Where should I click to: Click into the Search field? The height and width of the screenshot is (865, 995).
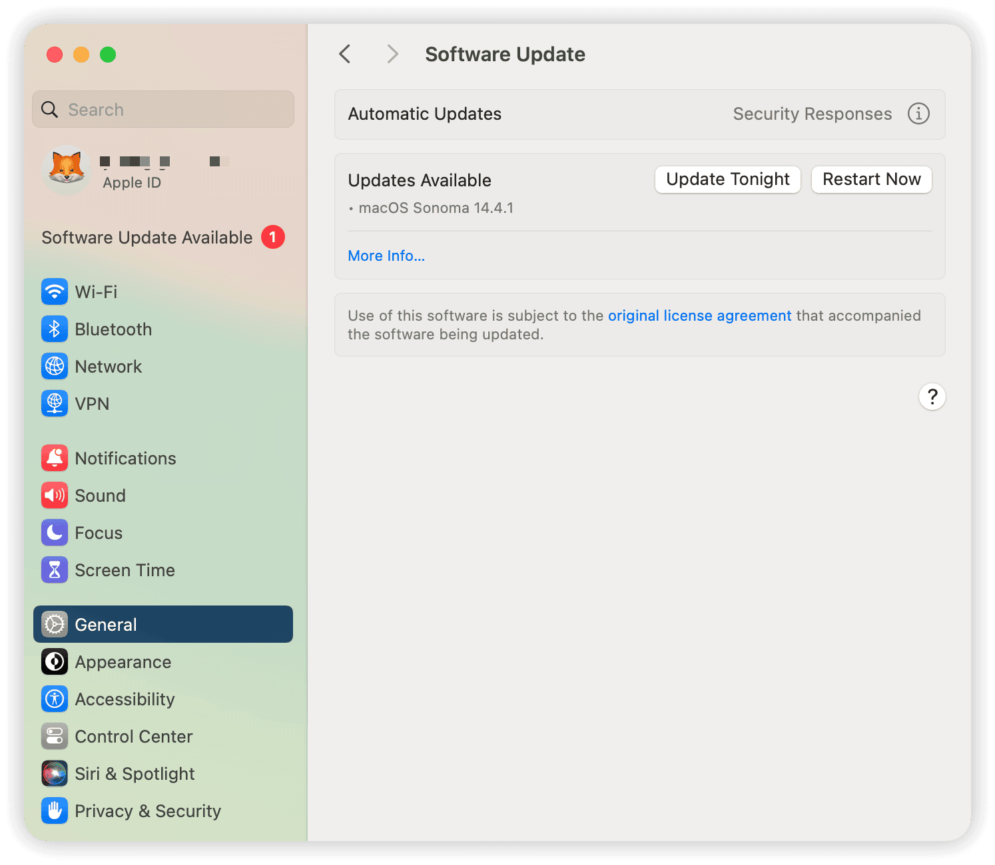163,109
